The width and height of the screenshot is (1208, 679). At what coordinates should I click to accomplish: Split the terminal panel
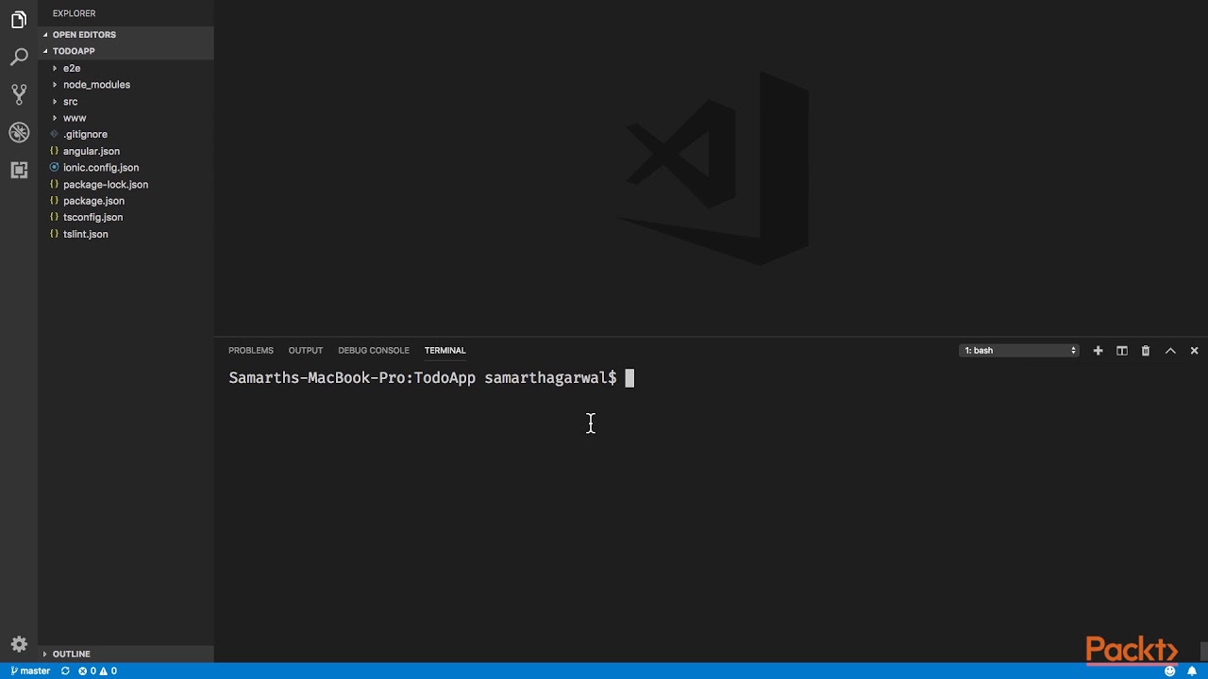click(x=1122, y=351)
